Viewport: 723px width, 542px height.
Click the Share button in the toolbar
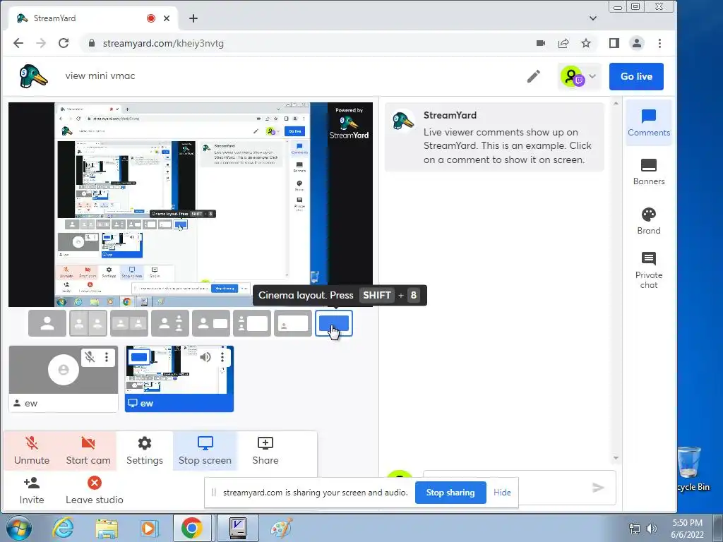[x=265, y=451]
